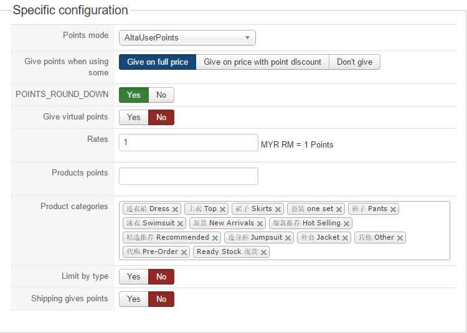Remove the Pants category tag

coord(393,209)
